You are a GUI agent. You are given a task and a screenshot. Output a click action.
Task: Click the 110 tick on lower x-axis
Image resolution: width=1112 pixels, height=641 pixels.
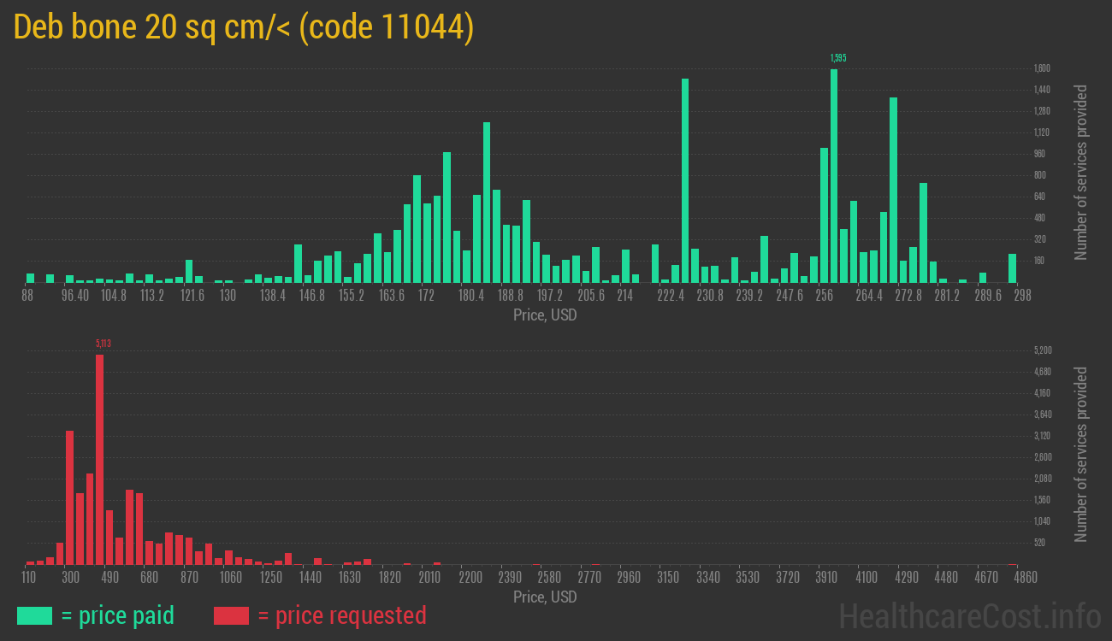click(28, 578)
